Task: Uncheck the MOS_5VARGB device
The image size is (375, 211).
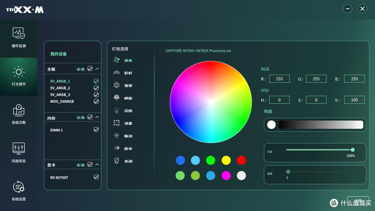Action: [x=96, y=101]
